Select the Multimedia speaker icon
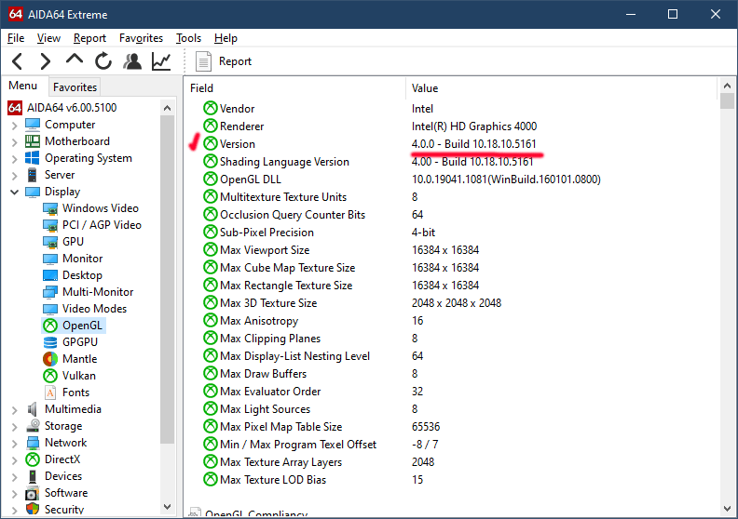 point(32,409)
